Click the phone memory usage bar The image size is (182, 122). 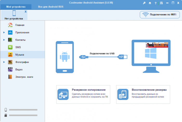tap(23, 110)
